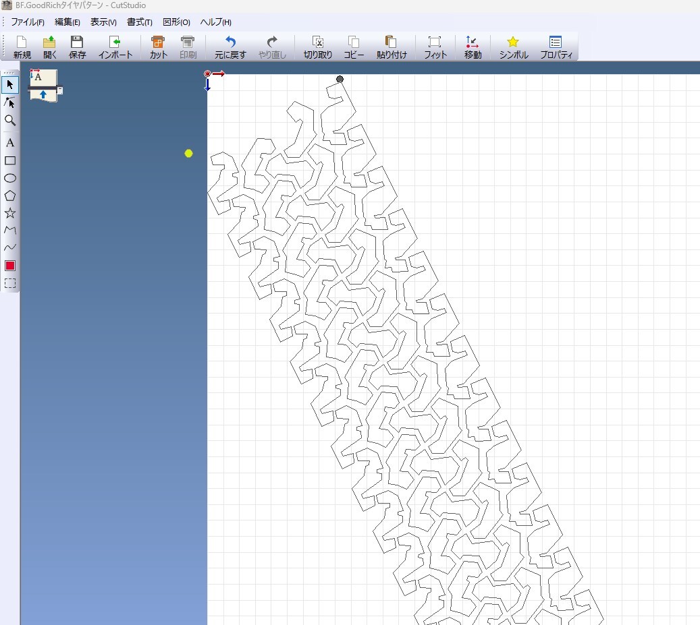Image resolution: width=700 pixels, height=625 pixels.
Task: Select the node edit tool
Action: [10, 102]
